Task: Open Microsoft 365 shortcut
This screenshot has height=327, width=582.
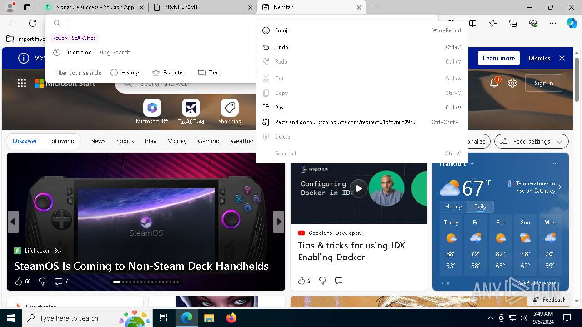Action: [x=152, y=112]
